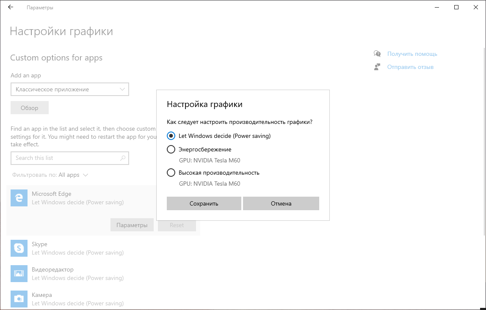Screen dimensions: 486x310
Task: Click the Получить помощь chat icon
Action: (x=377, y=54)
